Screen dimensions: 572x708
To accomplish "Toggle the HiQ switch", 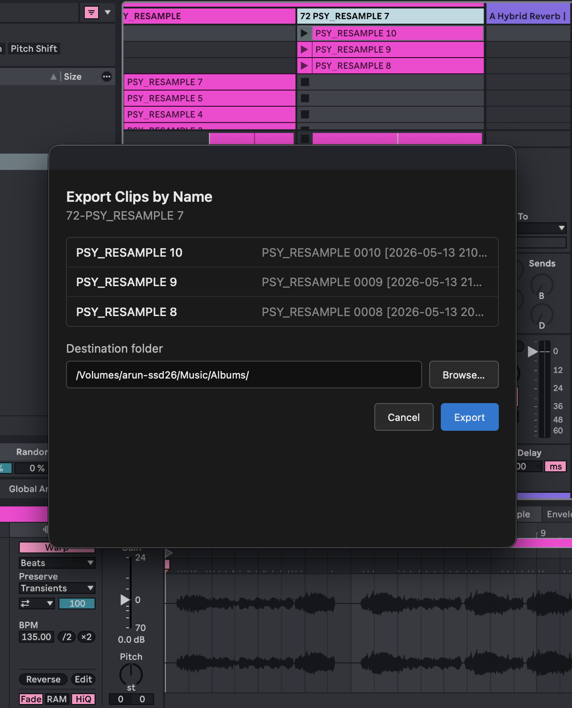I will pos(83,699).
